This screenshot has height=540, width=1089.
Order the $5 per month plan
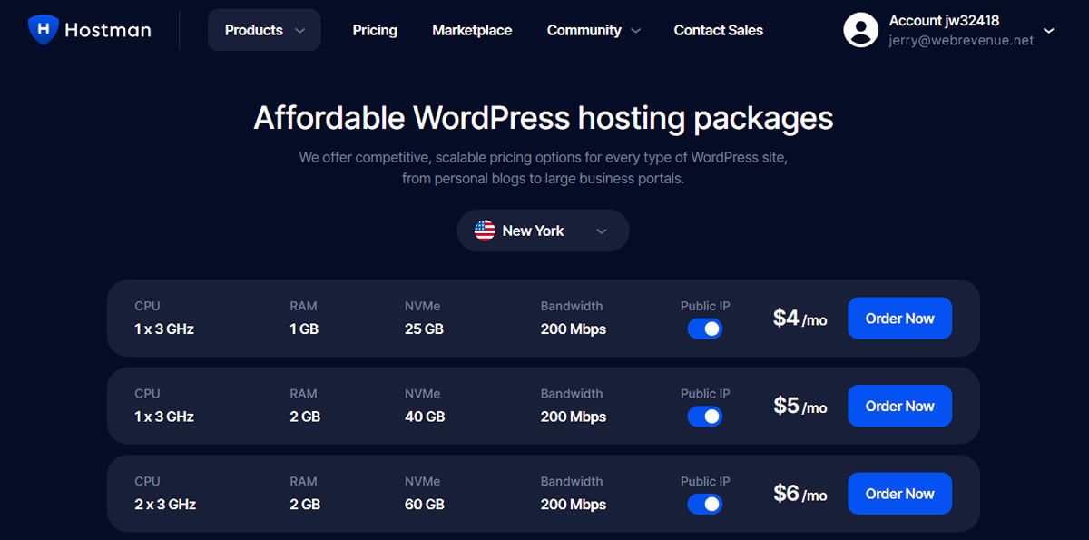click(x=899, y=406)
